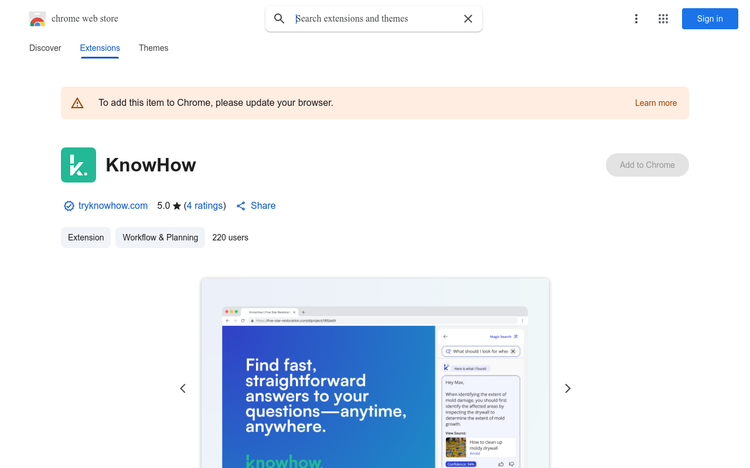Screen dimensions: 750x468
Task: Click the Workflow & Planning chip
Action: [x=160, y=238]
